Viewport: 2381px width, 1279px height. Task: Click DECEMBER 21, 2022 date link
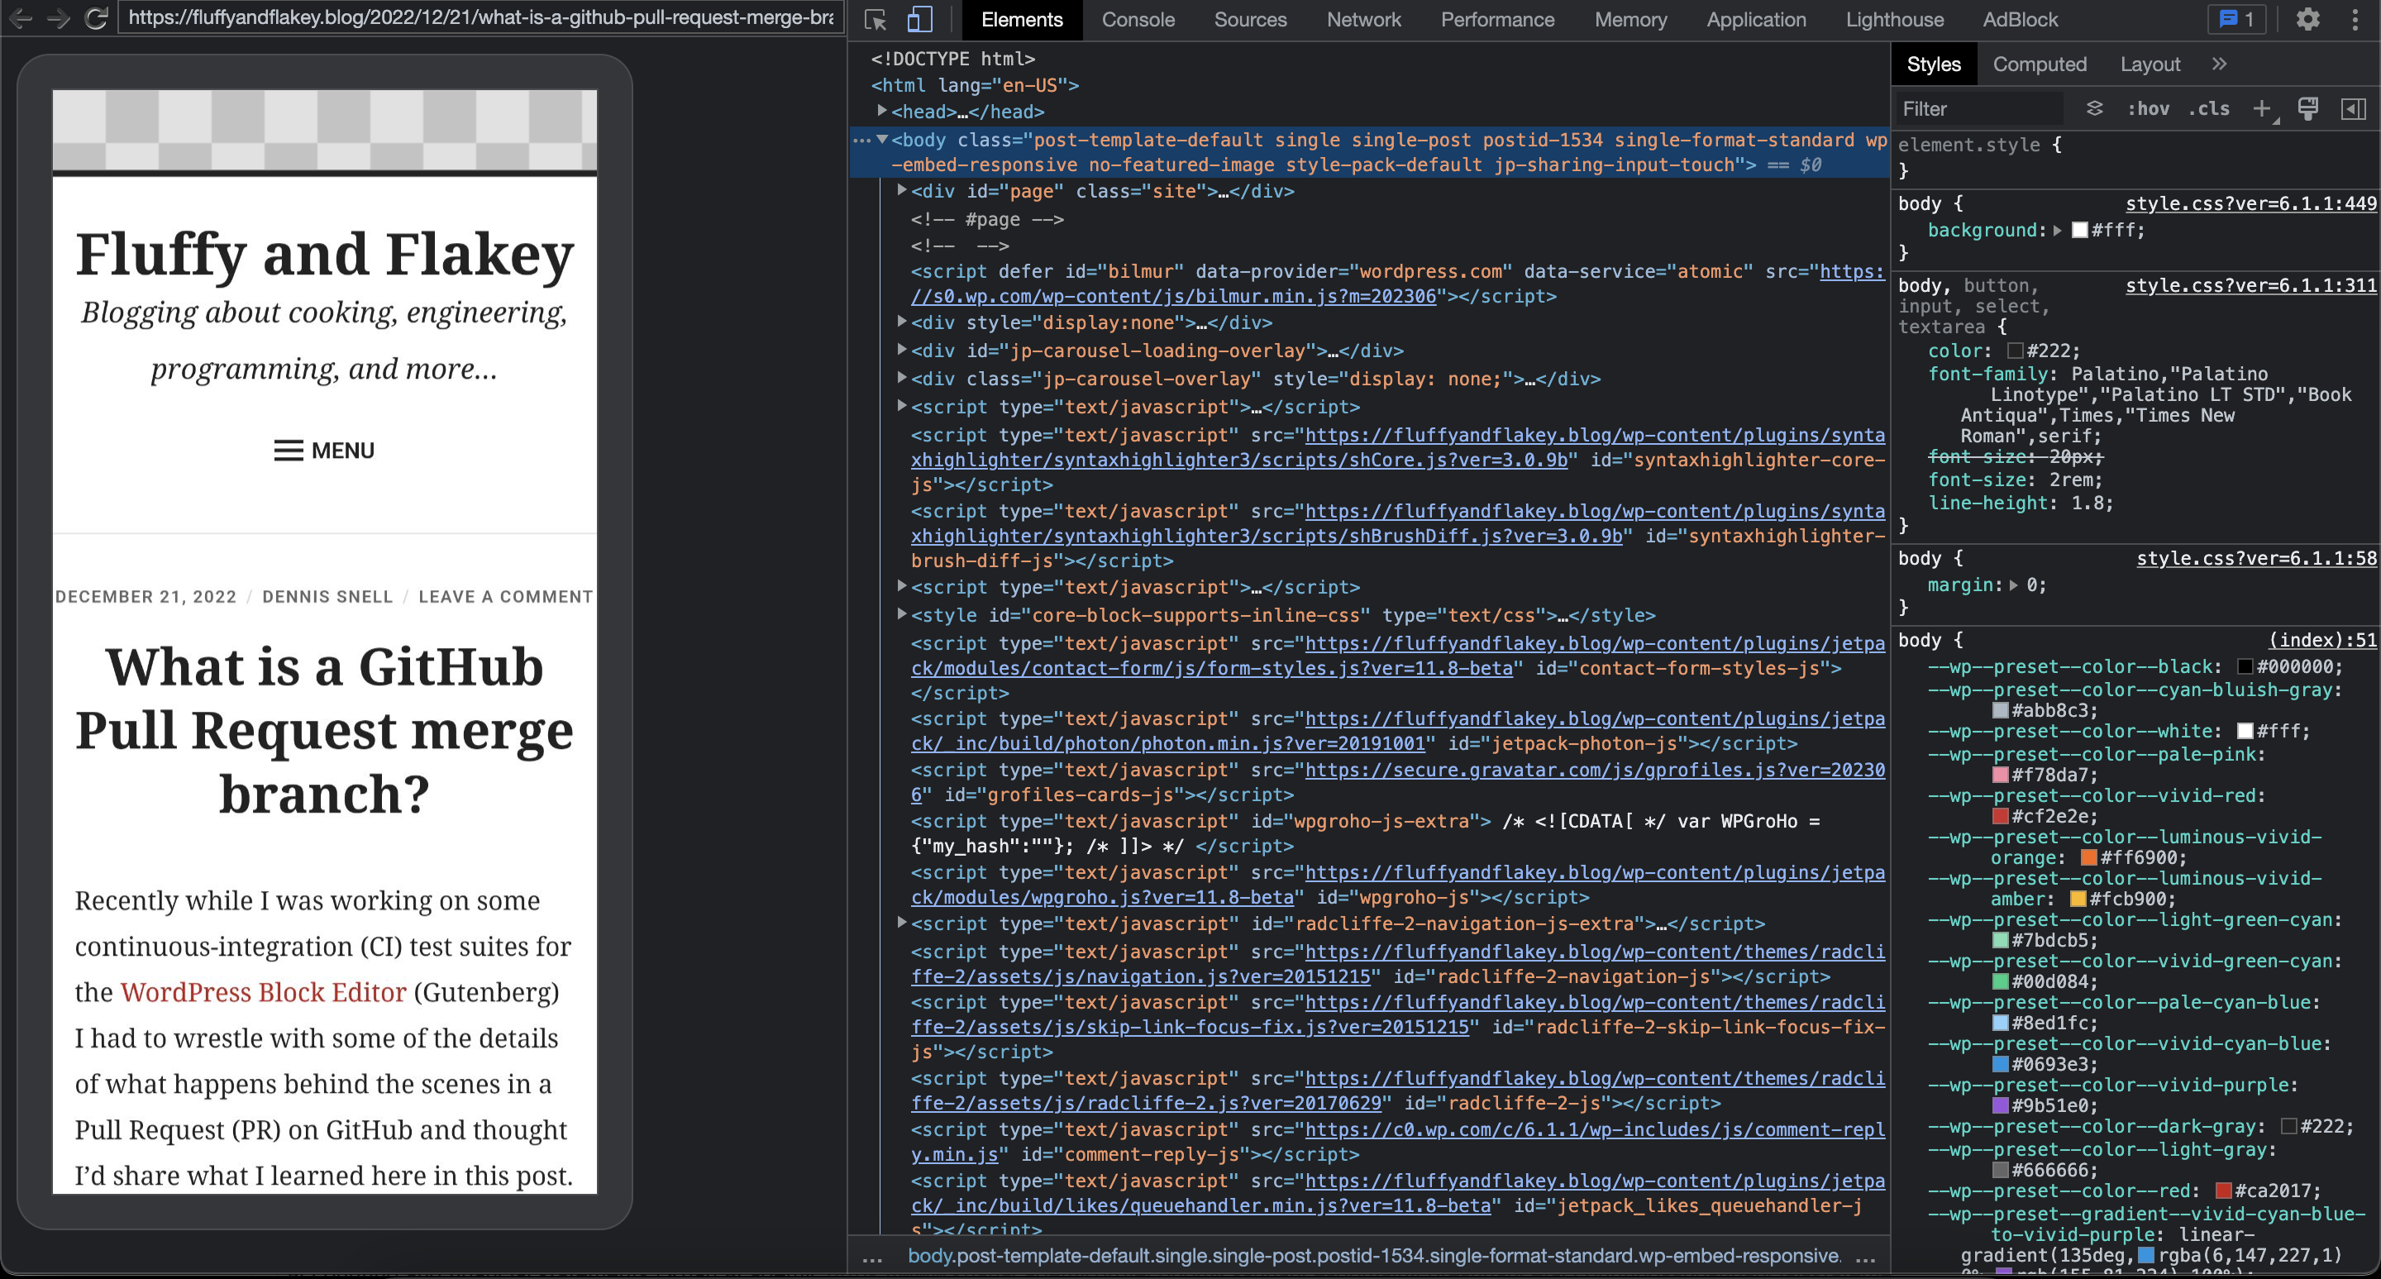(x=146, y=597)
